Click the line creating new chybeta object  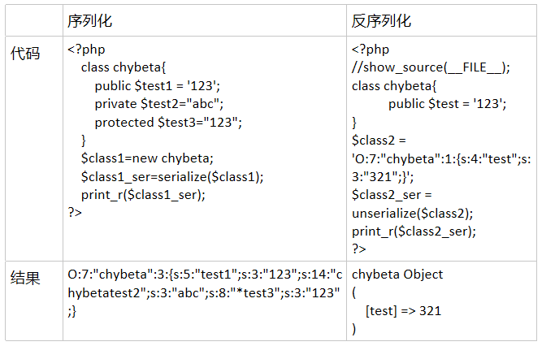(146, 158)
